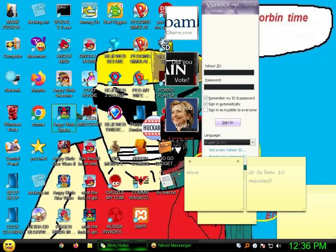Launch Angry Birds Star Wars II icon
The image size is (336, 252).
64,153
